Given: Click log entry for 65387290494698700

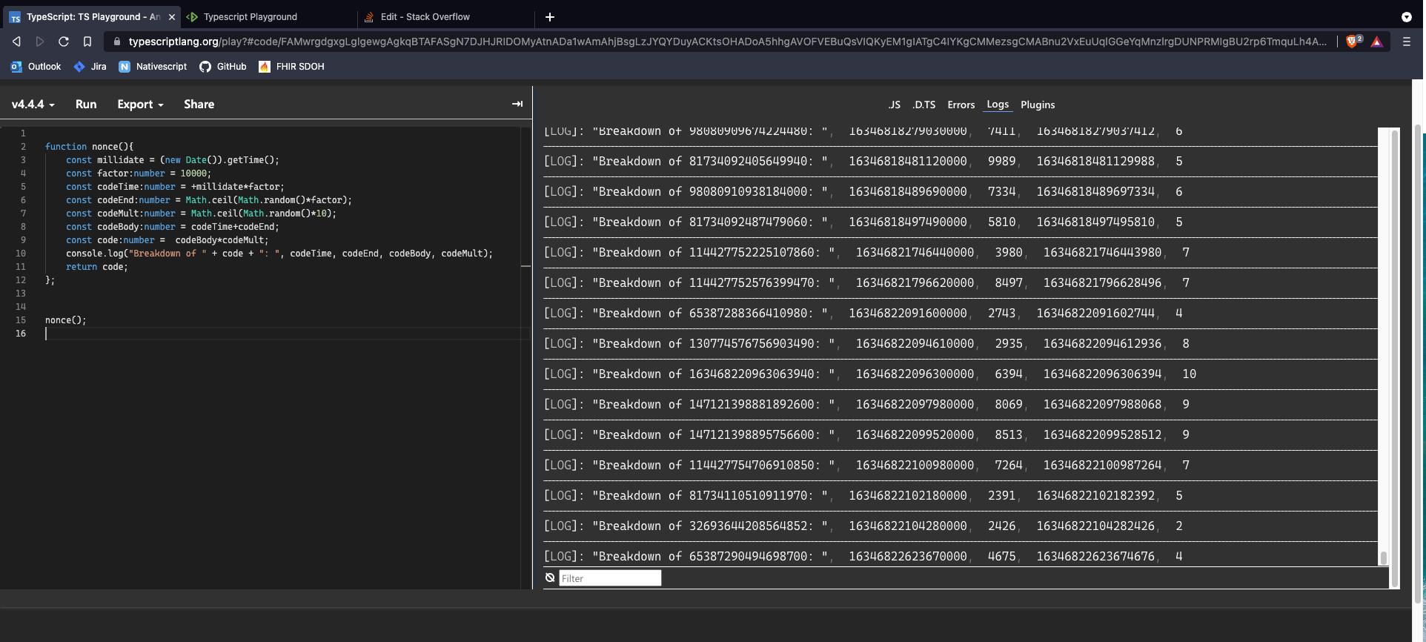Looking at the screenshot, I should [960, 557].
